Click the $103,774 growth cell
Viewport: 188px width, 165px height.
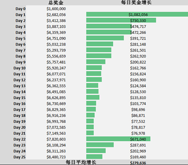138,104
